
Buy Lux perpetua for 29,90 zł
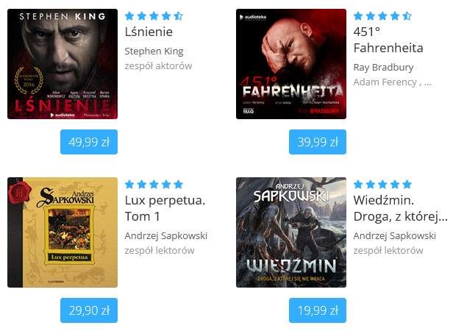pyautogui.click(x=89, y=310)
